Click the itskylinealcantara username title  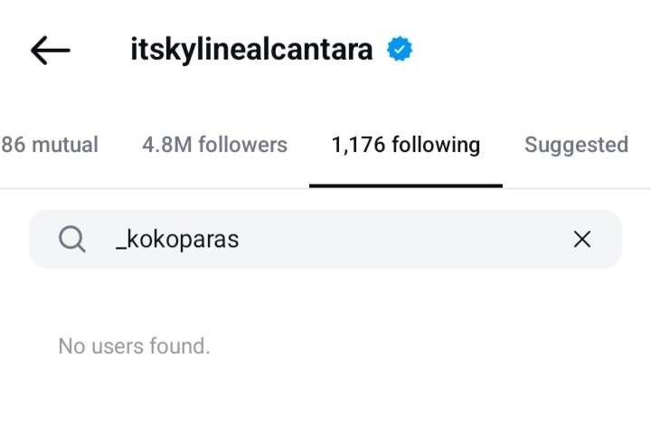(x=252, y=50)
